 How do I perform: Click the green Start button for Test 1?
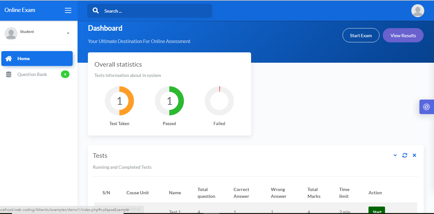tap(376, 211)
